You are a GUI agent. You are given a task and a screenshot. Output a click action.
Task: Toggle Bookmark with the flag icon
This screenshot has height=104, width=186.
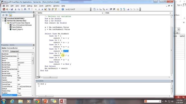tap(128, 9)
